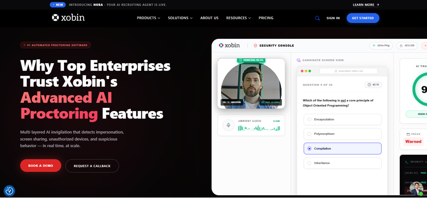
Task: Click the arrow next to Learn More
Action: click(x=377, y=5)
